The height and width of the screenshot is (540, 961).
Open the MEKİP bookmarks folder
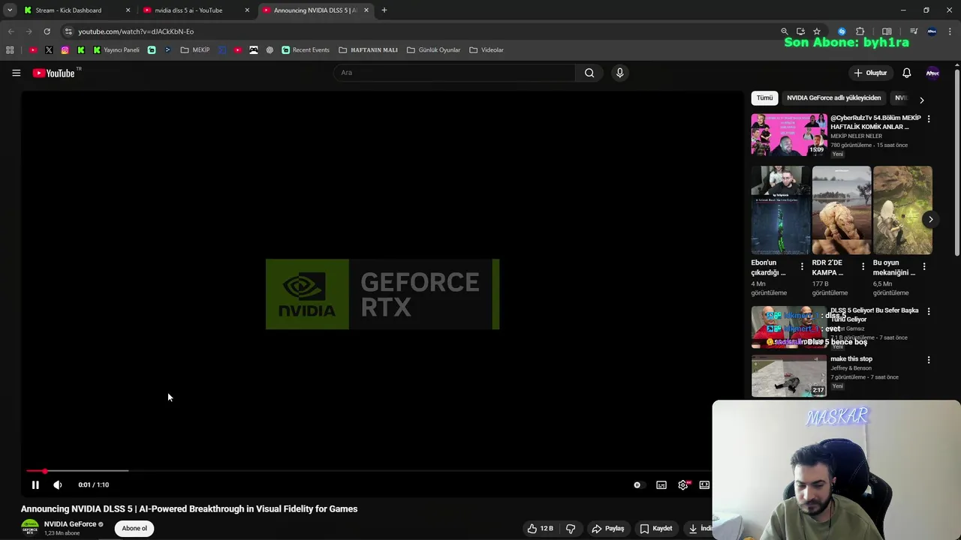click(195, 50)
